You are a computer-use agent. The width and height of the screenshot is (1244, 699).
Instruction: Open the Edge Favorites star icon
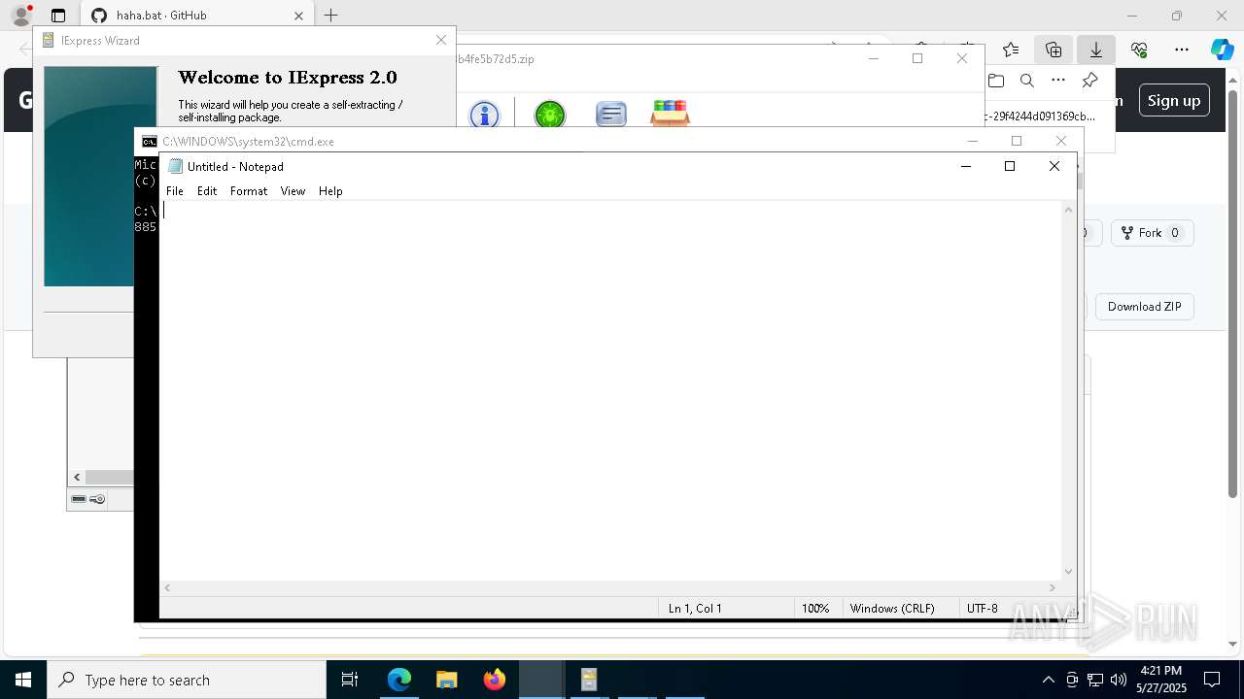1011,50
